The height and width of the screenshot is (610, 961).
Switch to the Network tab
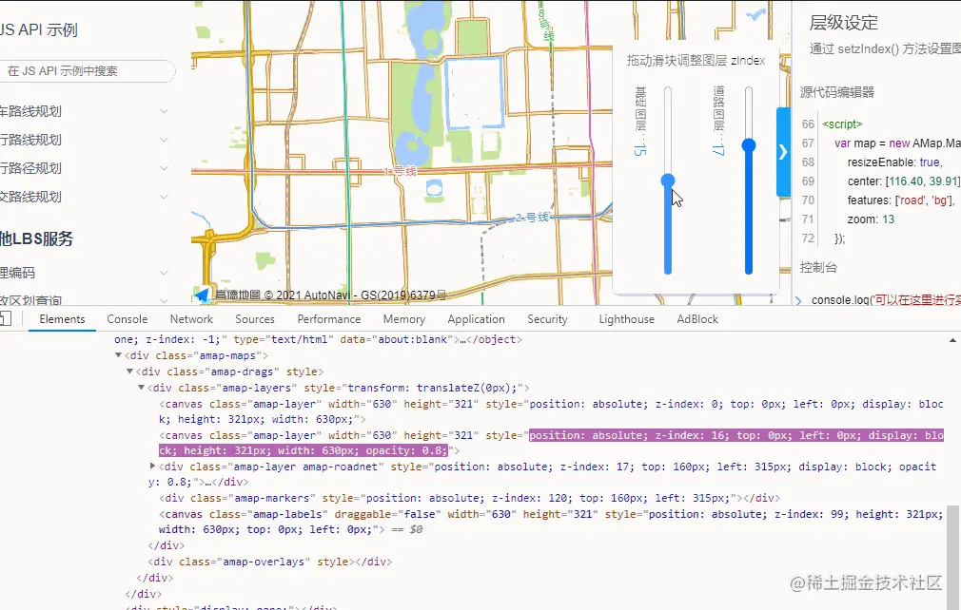[191, 318]
